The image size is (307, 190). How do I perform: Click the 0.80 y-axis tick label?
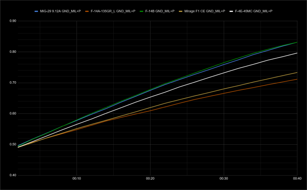pyautogui.click(x=12, y=52)
